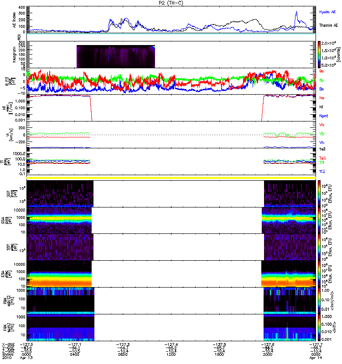This screenshot has height=364, width=342.
Task: Click the red Ne legend label
Action: click(x=321, y=98)
